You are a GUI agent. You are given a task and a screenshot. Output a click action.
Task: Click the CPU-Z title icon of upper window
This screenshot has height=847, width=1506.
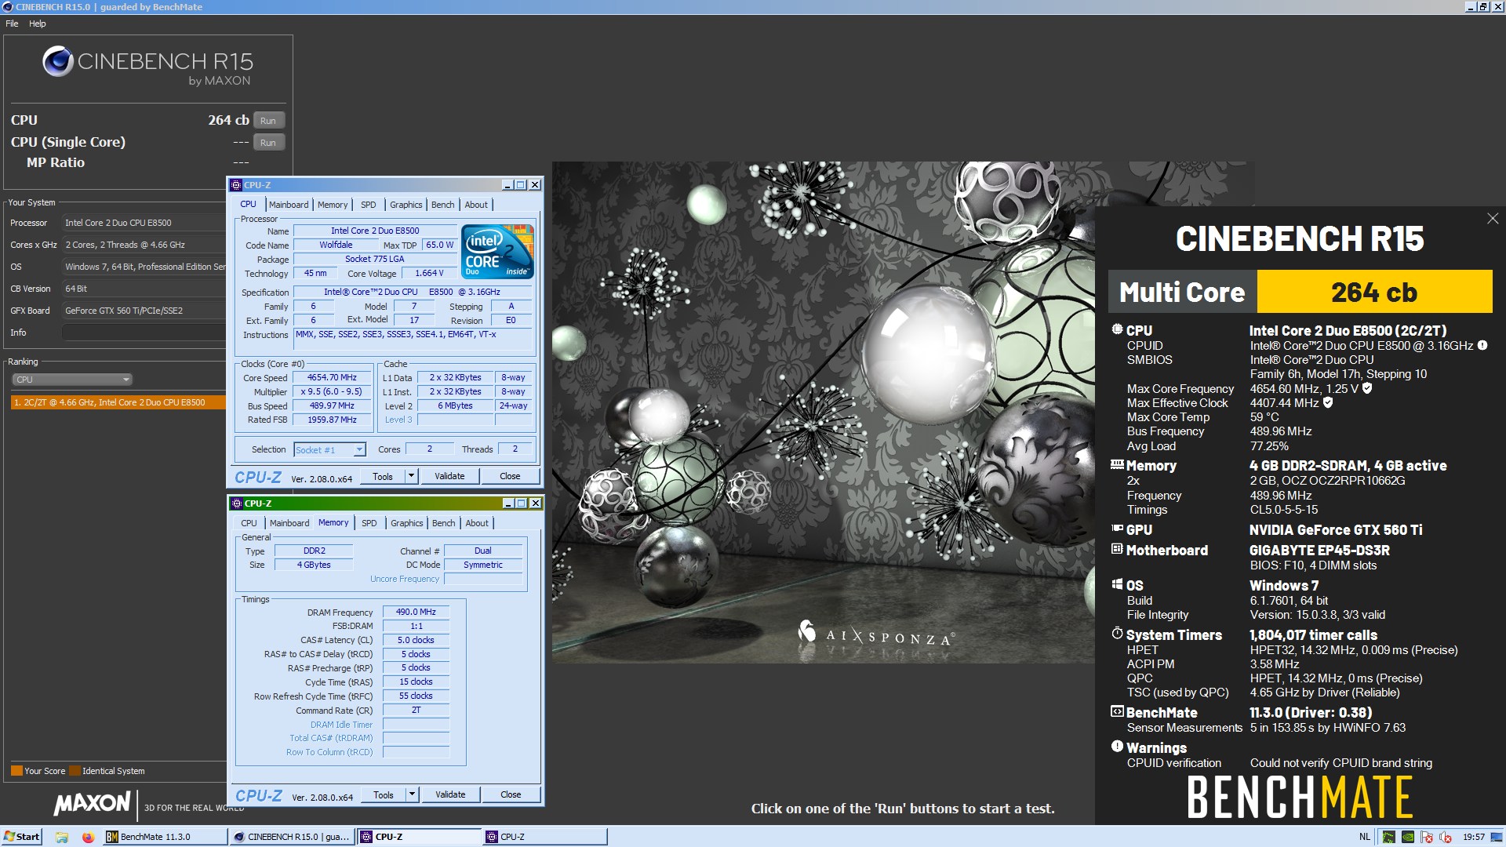pyautogui.click(x=236, y=185)
